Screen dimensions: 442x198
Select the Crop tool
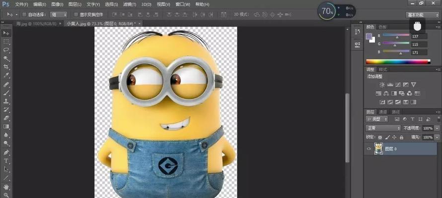(x=6, y=67)
